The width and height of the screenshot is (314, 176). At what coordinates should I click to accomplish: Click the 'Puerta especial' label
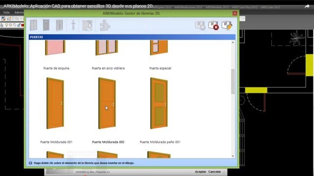tap(160, 68)
